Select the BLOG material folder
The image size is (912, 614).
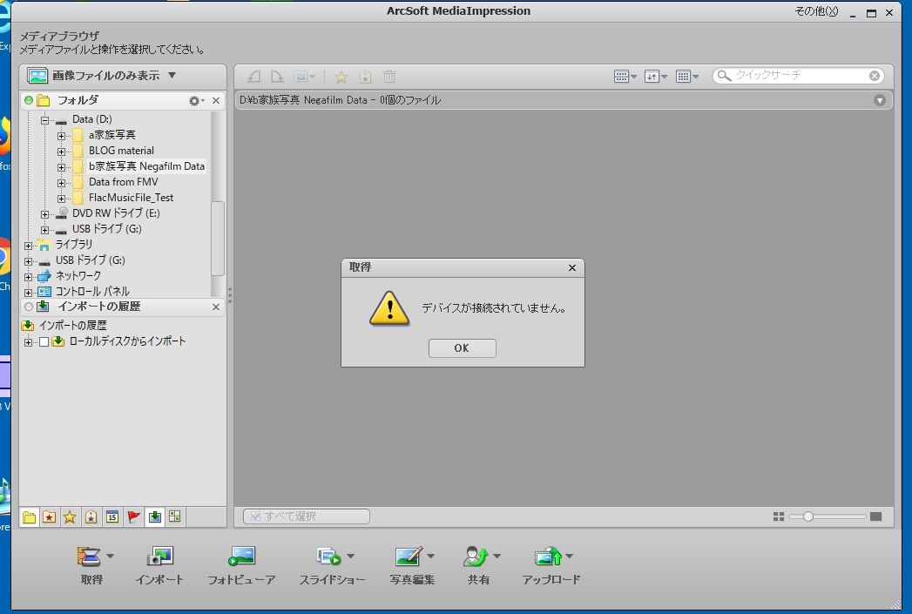[x=121, y=151]
